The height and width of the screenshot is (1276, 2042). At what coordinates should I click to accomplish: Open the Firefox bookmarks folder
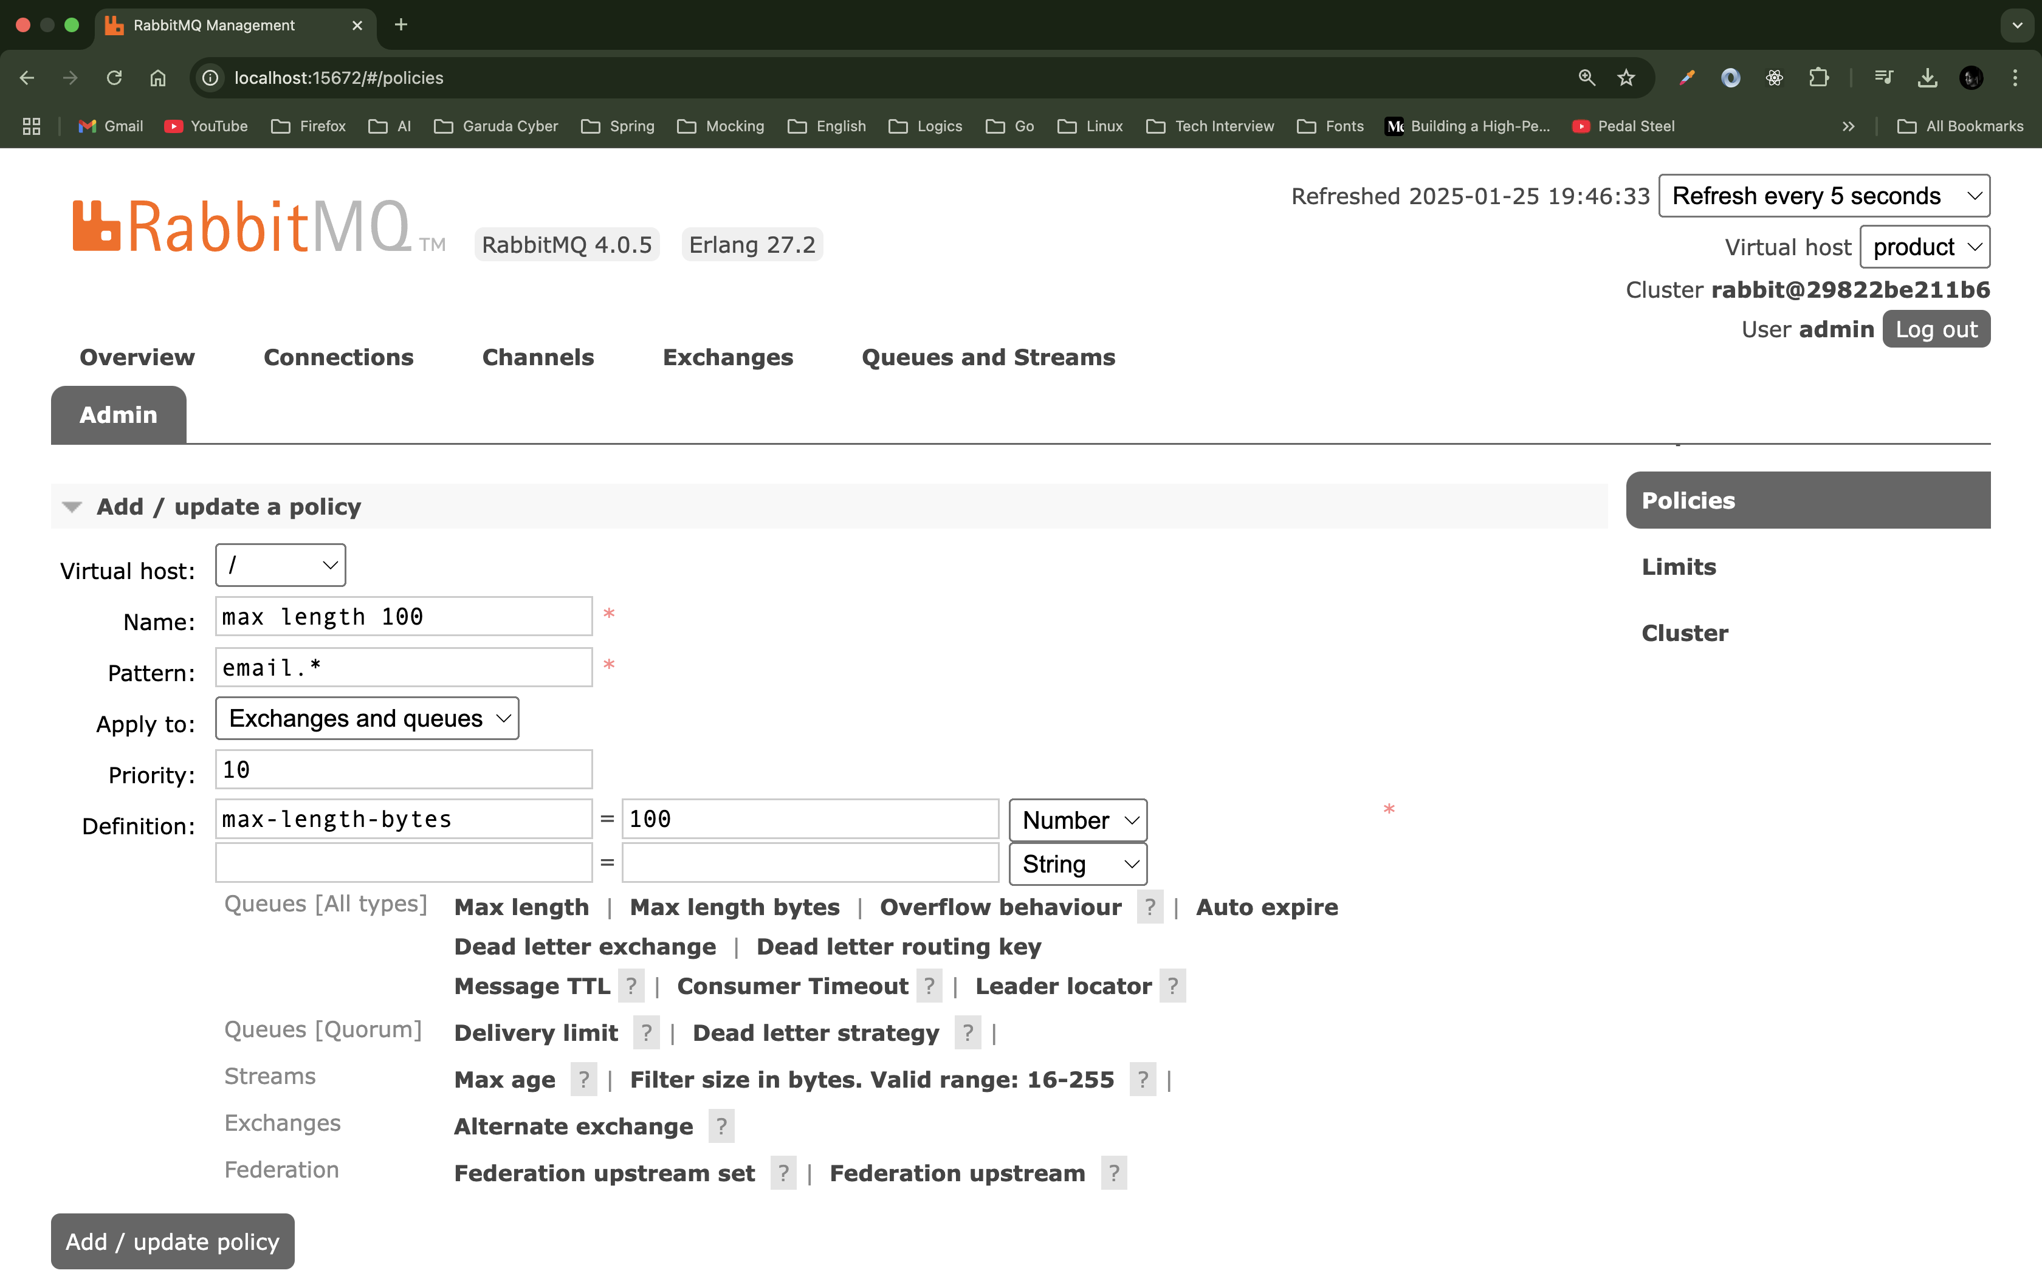click(x=308, y=126)
